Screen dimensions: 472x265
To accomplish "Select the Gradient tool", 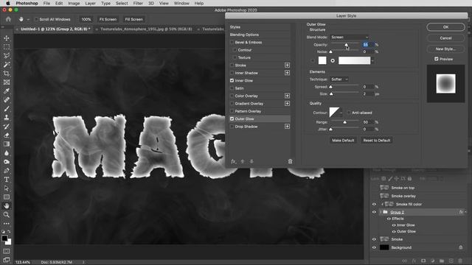I will point(7,144).
